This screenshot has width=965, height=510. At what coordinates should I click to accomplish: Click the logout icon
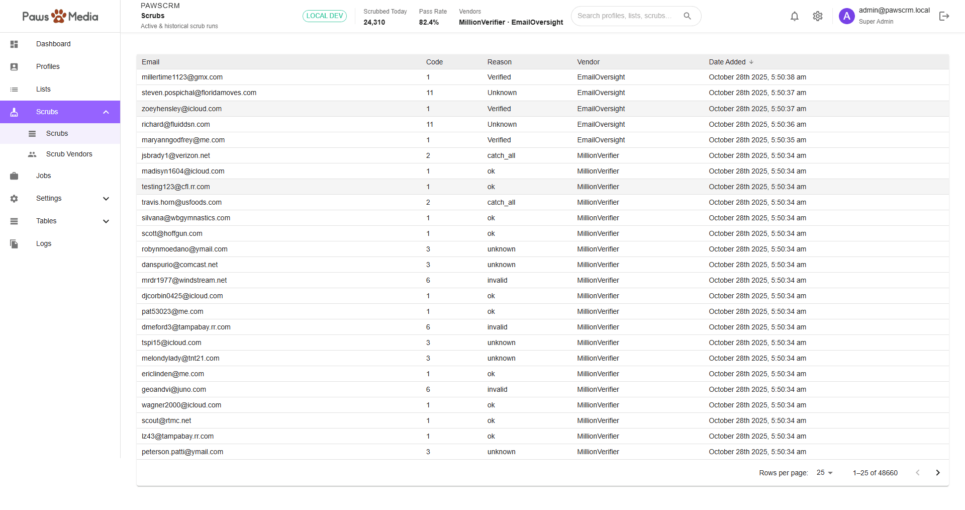pos(944,16)
